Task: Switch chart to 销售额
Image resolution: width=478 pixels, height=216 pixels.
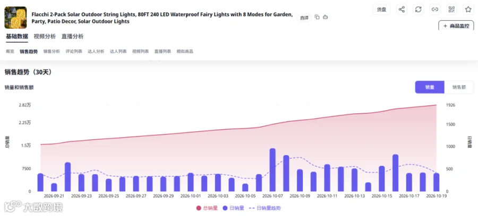Action: [x=459, y=87]
